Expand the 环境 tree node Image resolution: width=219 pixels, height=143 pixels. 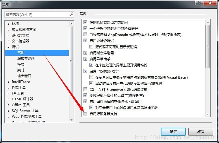pyautogui.click(x=8, y=24)
